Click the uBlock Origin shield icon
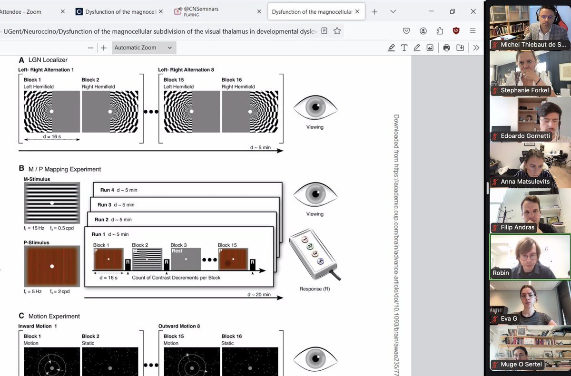This screenshot has width=571, height=376. pyautogui.click(x=456, y=31)
